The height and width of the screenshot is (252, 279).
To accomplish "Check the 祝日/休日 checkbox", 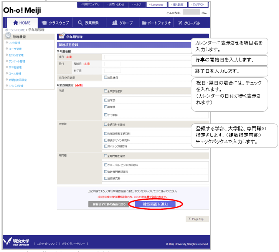I will coord(106,77).
